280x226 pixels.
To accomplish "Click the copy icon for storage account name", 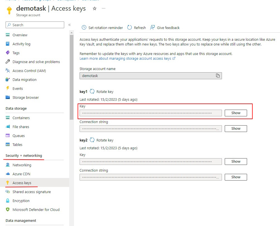I will pyautogui.click(x=218, y=76).
